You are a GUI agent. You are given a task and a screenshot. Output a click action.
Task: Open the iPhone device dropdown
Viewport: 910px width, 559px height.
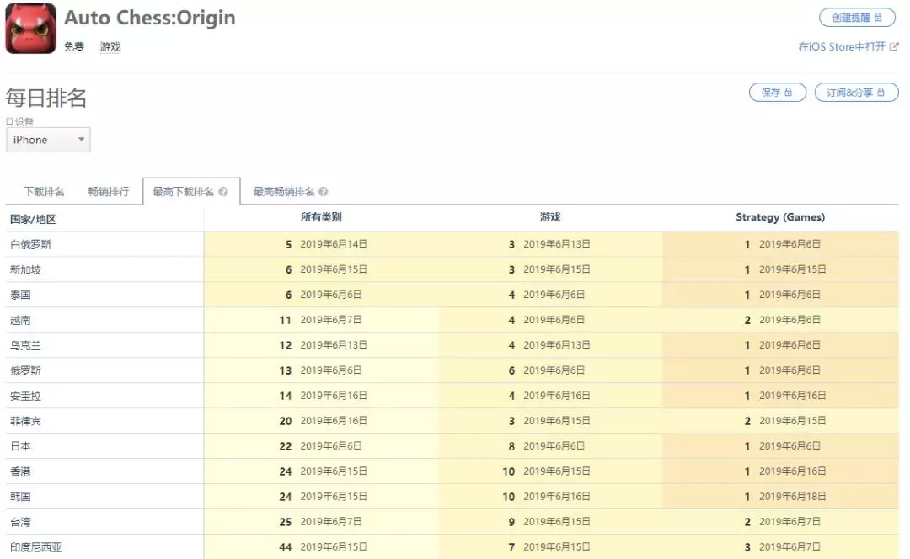pyautogui.click(x=48, y=140)
